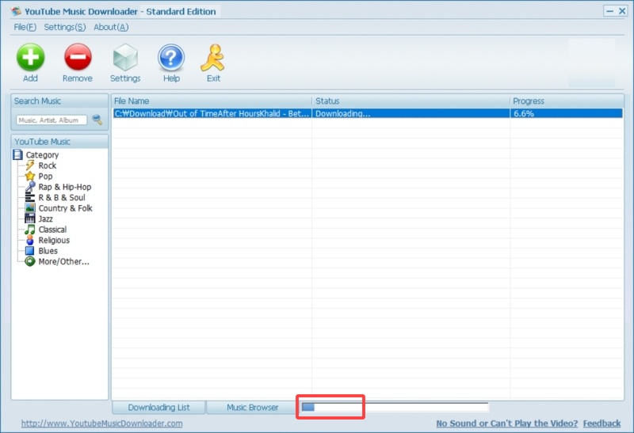Minimize the downloader window
The width and height of the screenshot is (634, 433).
click(x=610, y=11)
